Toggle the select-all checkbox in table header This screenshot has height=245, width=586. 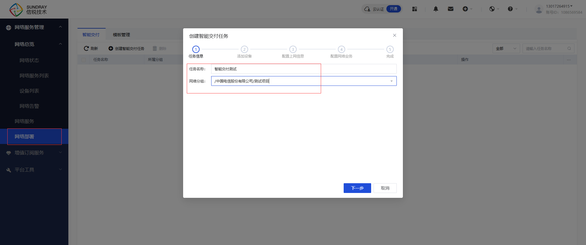point(84,60)
